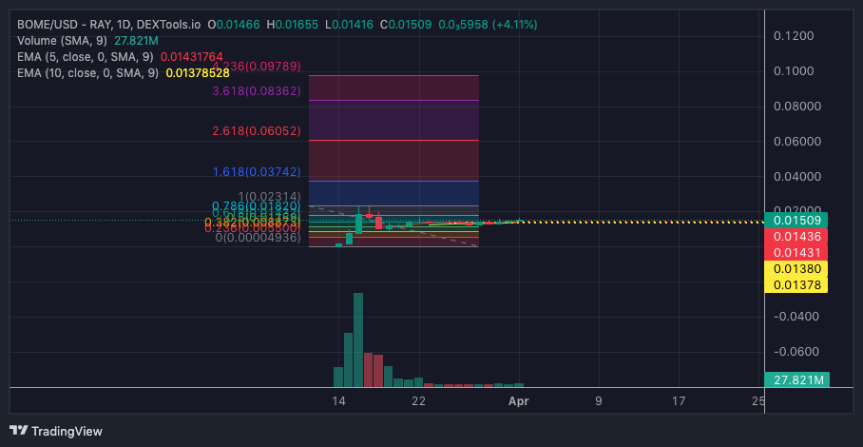Click the green 27.821M volume tag on axis
Image resolution: width=863 pixels, height=447 pixels.
coord(796,379)
